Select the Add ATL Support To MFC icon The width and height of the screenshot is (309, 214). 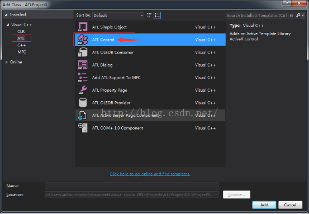pyautogui.click(x=83, y=77)
